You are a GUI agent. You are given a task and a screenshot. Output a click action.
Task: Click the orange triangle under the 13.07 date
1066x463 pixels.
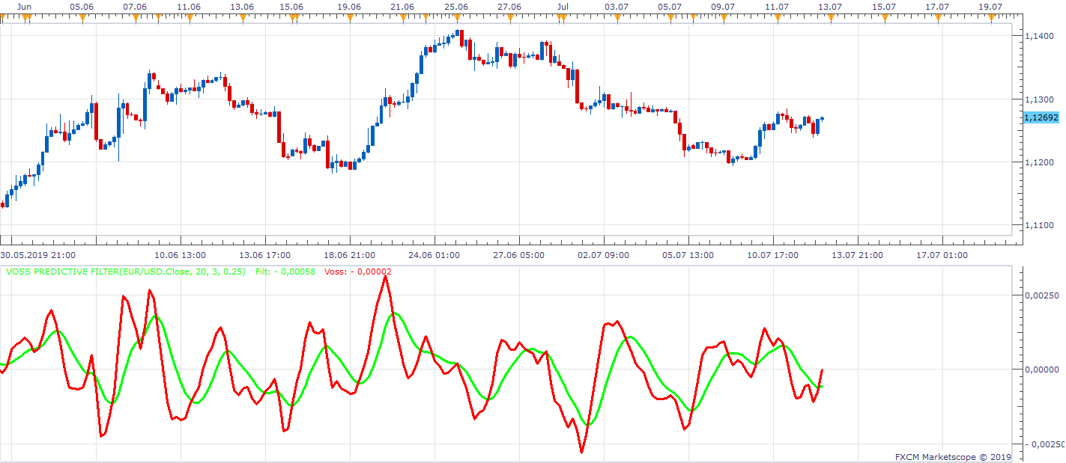click(831, 17)
